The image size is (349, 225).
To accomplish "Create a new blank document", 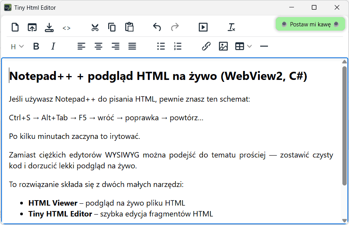I will [15, 27].
